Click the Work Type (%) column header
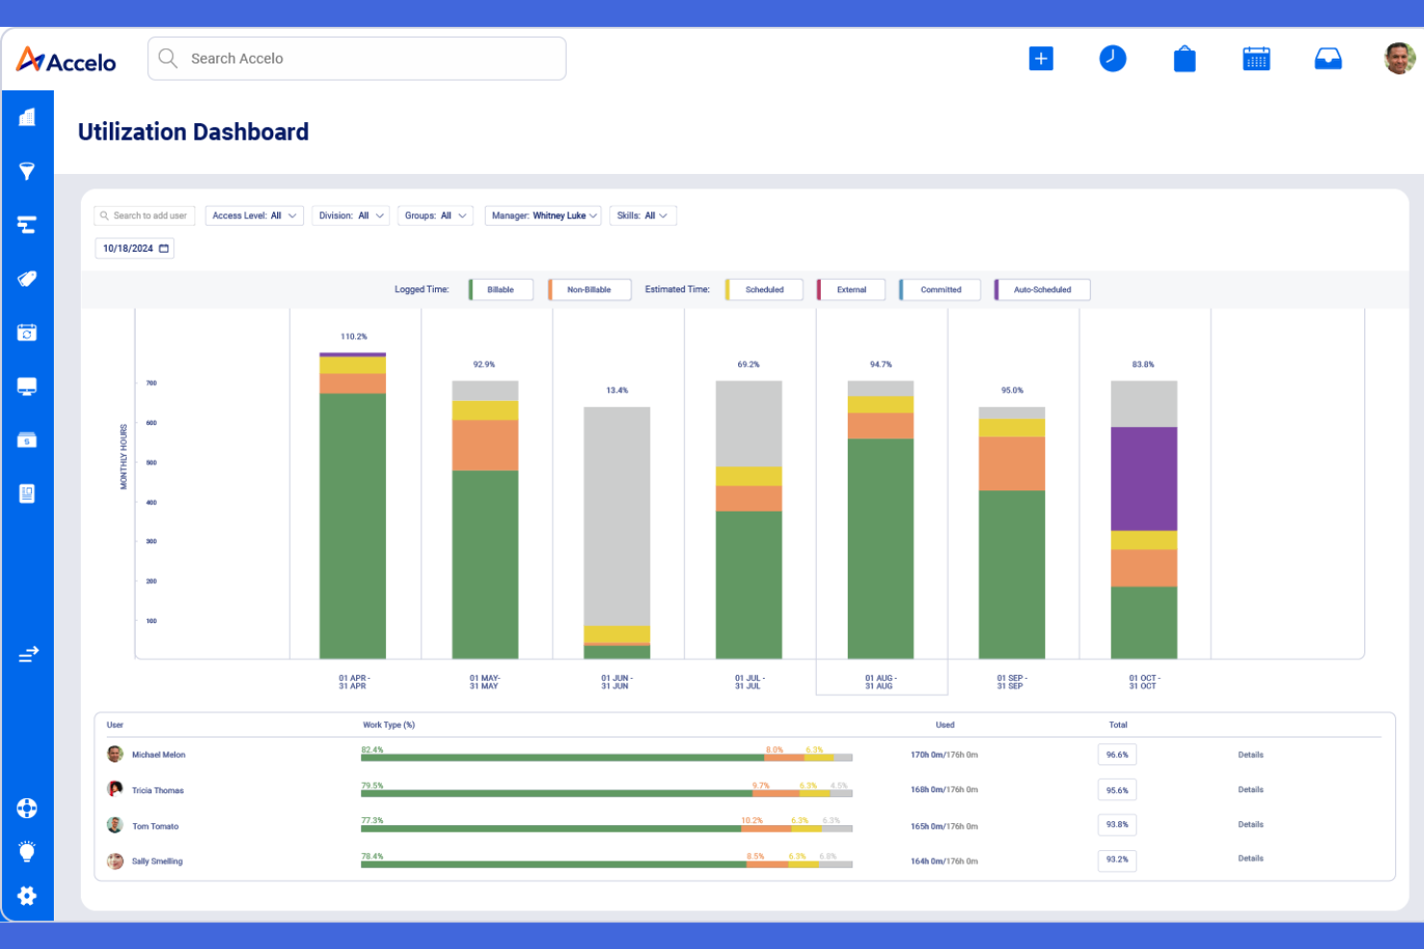 click(389, 725)
